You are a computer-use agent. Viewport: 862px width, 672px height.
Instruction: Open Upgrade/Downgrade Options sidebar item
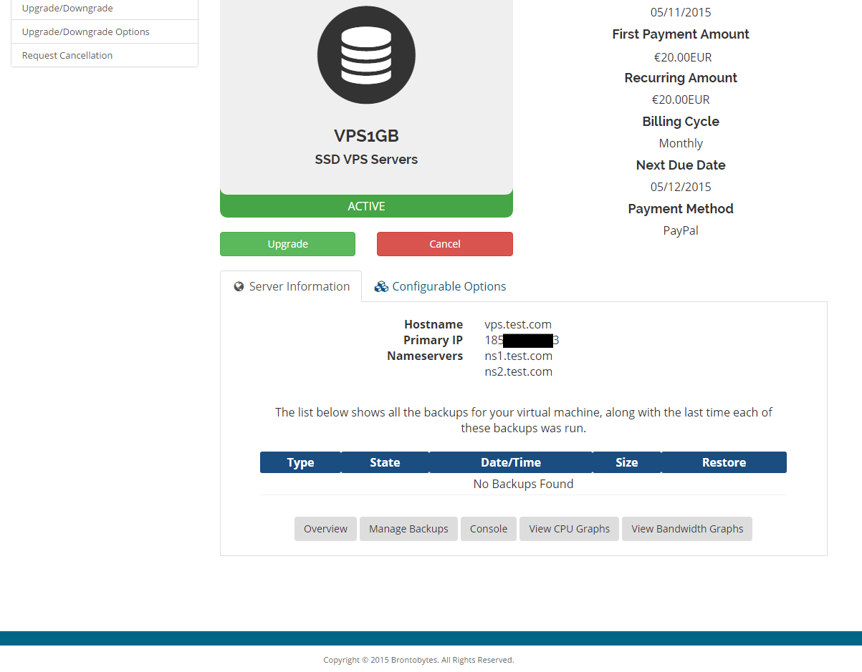(86, 32)
